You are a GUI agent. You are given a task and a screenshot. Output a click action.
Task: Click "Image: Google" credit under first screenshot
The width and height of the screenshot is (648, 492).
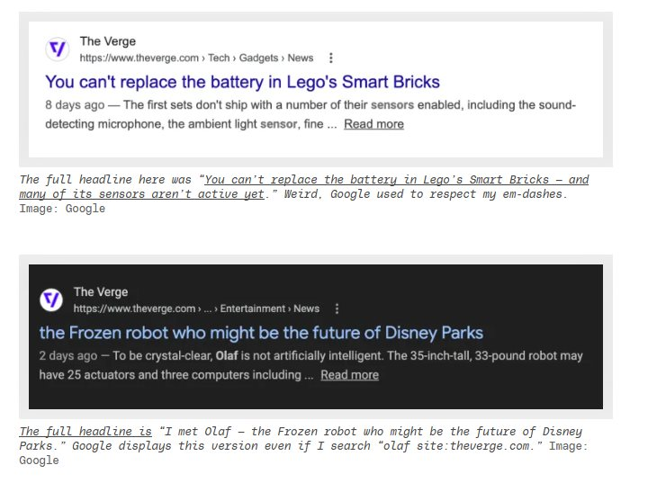(62, 209)
